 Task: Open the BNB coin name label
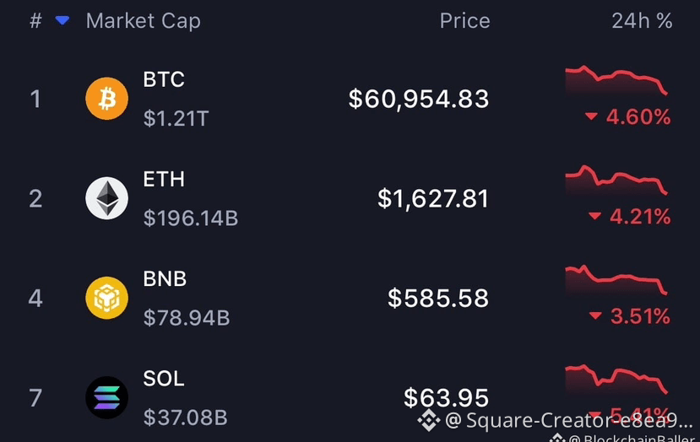point(165,278)
